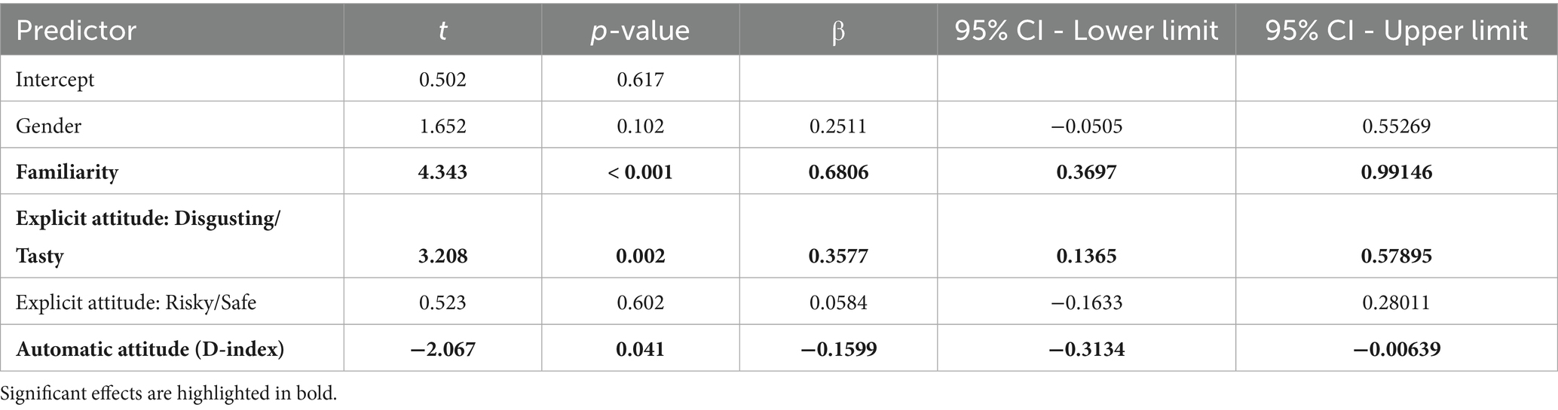The height and width of the screenshot is (410, 1558).
Task: Select the Automatic attitude (D-index) label
Action: tap(150, 349)
